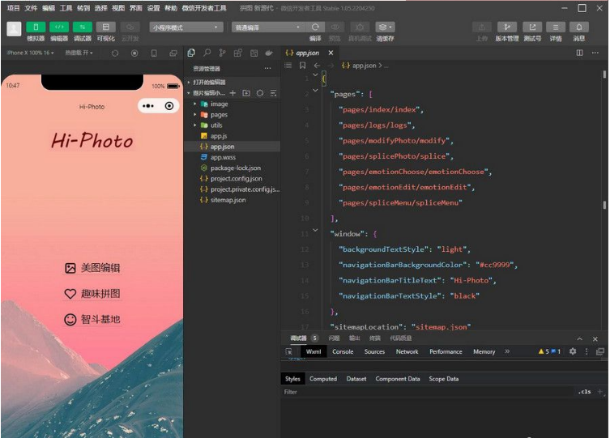
Task: Switch to the Console tab
Action: click(343, 351)
